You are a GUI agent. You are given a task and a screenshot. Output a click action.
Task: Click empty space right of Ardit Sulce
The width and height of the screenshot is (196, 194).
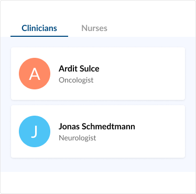pos(141,74)
